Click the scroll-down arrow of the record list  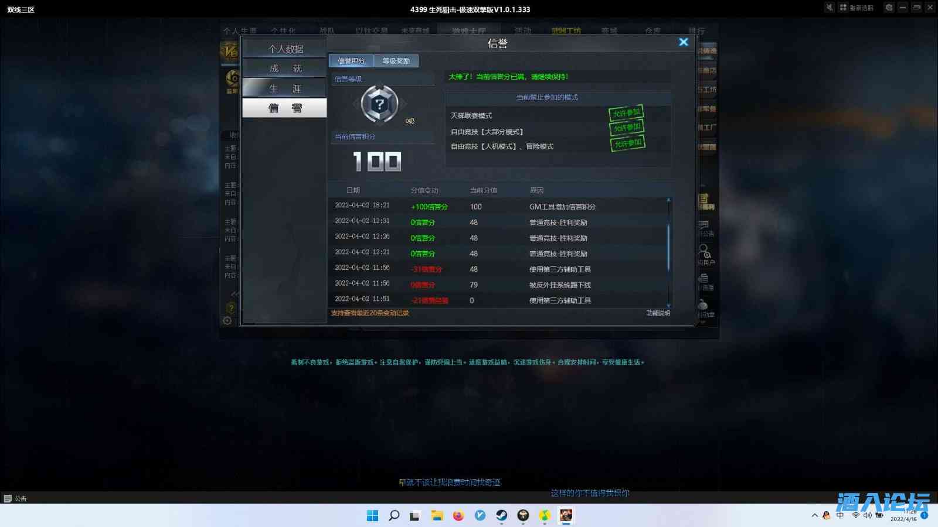click(x=668, y=306)
